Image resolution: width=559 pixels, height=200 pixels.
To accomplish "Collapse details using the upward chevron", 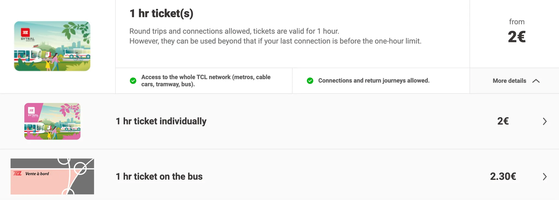I will pyautogui.click(x=536, y=81).
